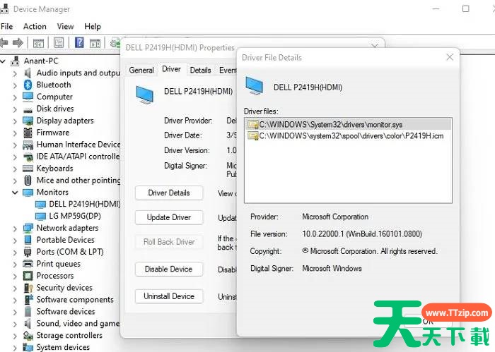Click the Roll Back Driver button
Image resolution: width=495 pixels, height=352 pixels.
point(169,242)
